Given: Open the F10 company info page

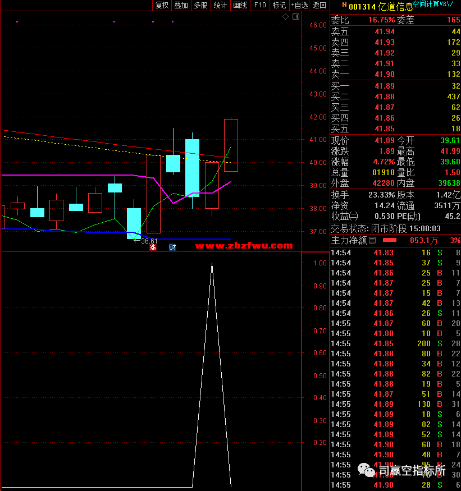Looking at the screenshot, I should pyautogui.click(x=260, y=5).
